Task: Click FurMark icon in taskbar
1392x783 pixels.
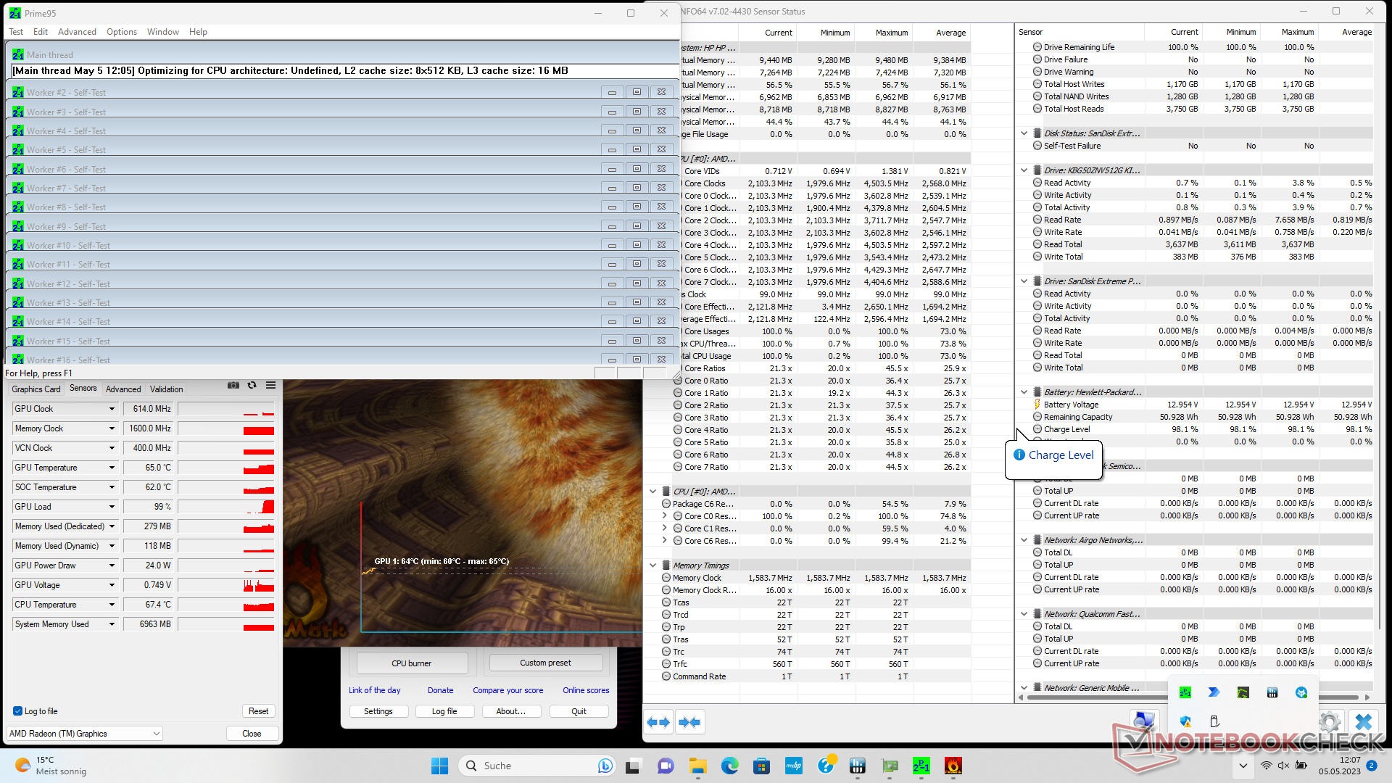Action: [x=953, y=766]
